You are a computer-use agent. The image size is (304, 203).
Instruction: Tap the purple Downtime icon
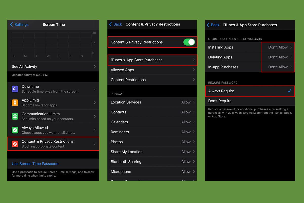(15, 89)
